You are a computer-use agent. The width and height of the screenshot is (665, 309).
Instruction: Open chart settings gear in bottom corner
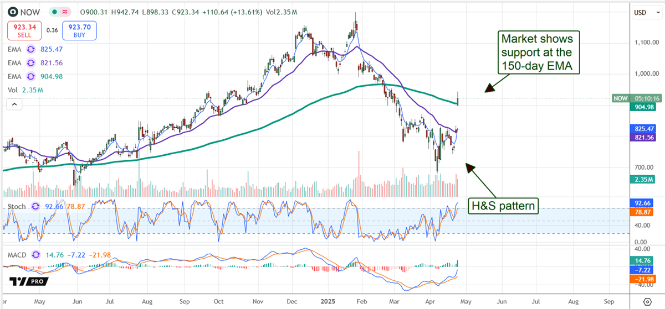[647, 302]
